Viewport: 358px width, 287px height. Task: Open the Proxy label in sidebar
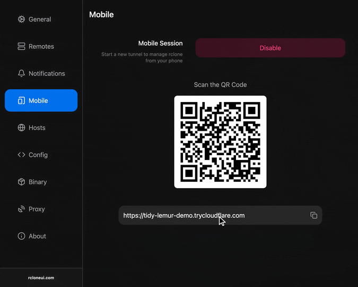[x=37, y=209]
